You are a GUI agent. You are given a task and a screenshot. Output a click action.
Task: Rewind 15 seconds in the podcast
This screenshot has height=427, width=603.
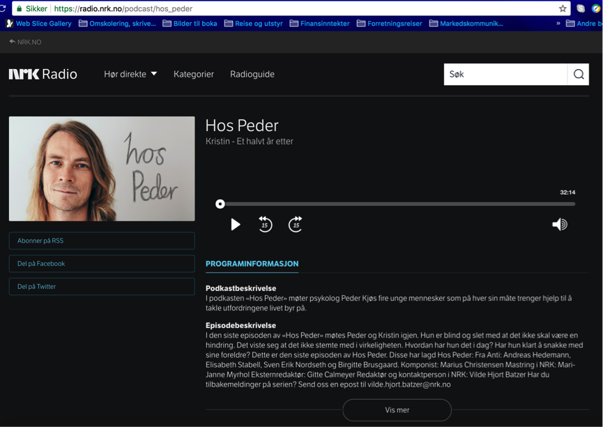(265, 225)
